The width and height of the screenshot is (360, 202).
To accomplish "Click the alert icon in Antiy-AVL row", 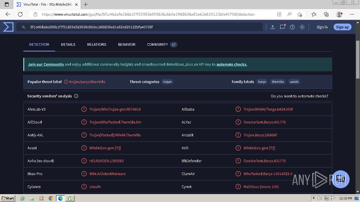I will click(x=84, y=135).
